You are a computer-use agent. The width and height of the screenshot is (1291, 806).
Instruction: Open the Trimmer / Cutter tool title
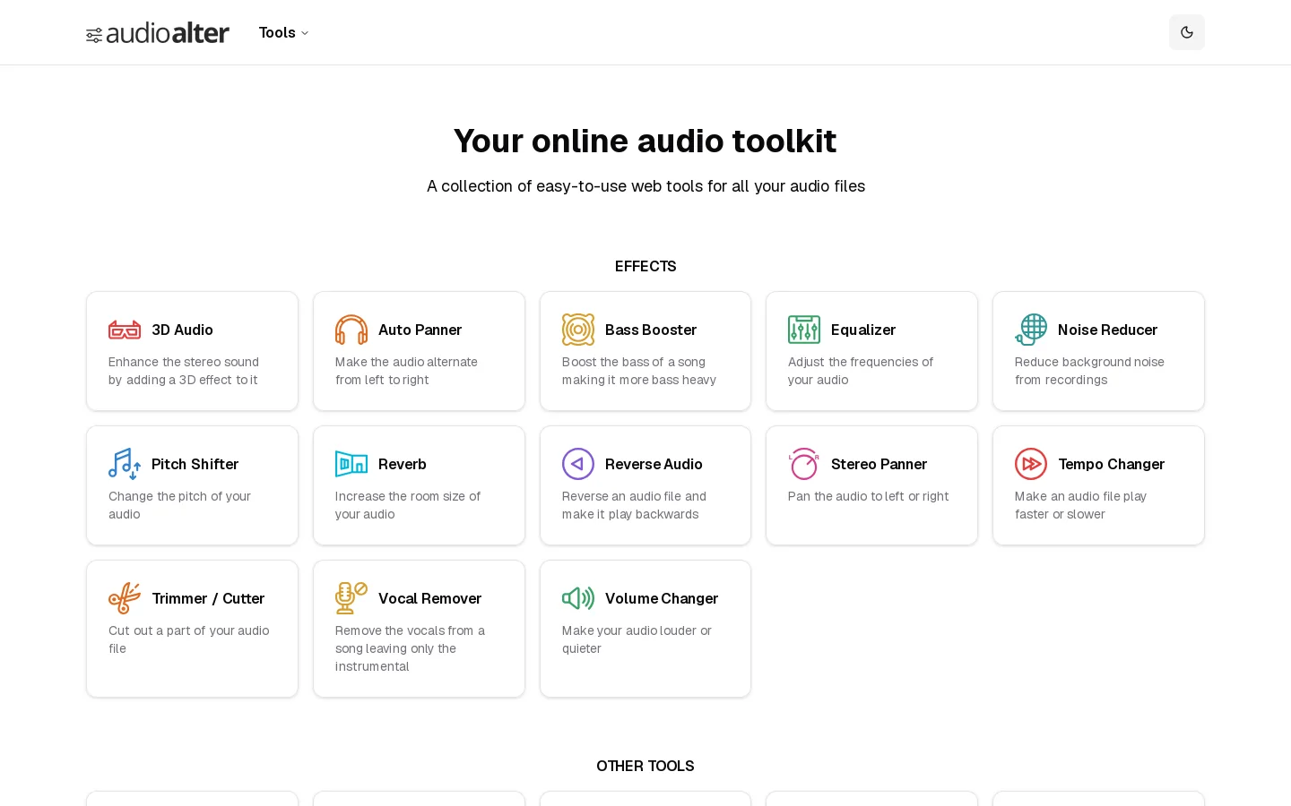208,598
